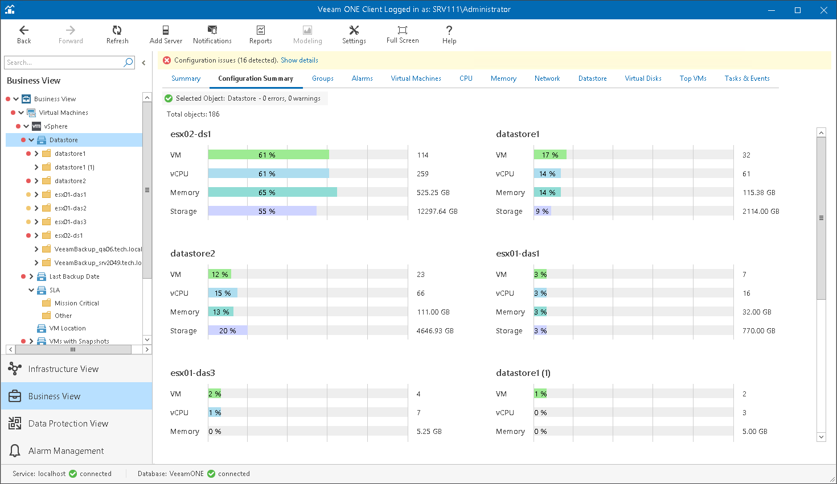Open the Data Protection View pane
Screen dimensions: 837x484
[68, 424]
